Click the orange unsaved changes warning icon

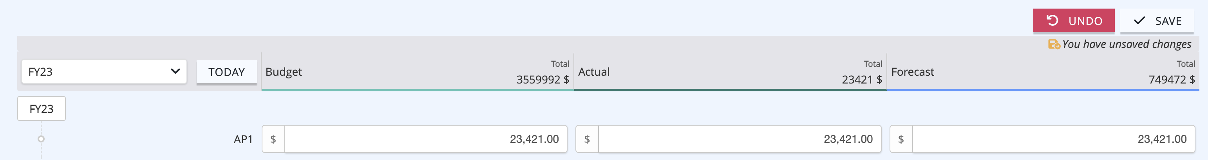[1054, 44]
